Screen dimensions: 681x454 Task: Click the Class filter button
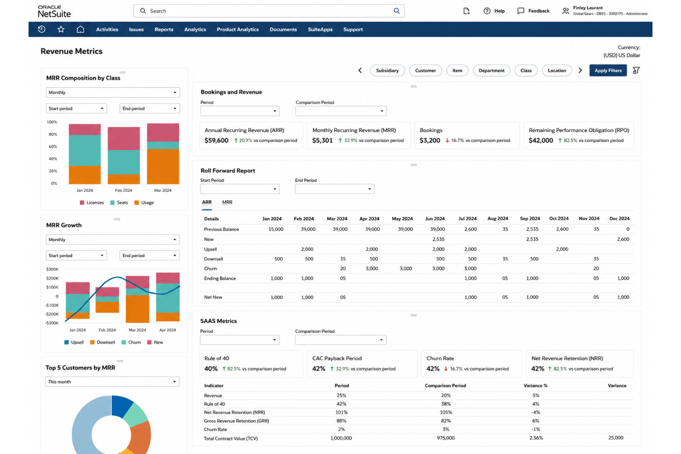click(526, 70)
